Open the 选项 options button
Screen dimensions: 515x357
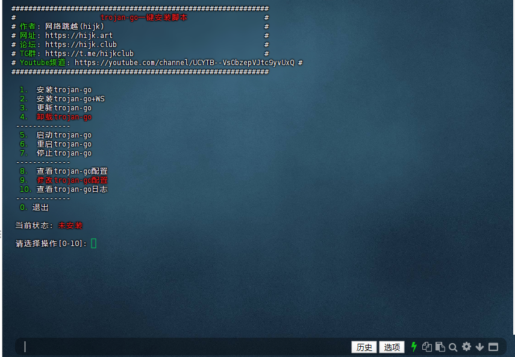point(392,347)
